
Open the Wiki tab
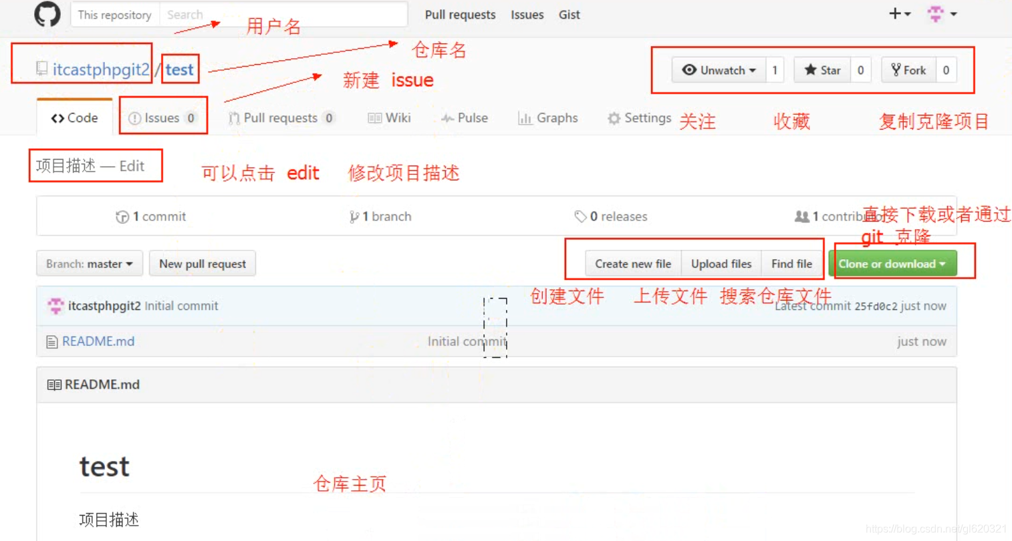[x=389, y=118]
